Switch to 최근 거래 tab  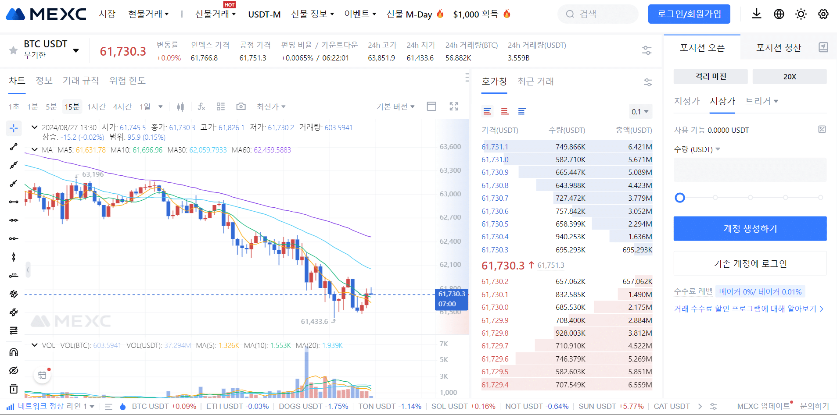pos(535,82)
